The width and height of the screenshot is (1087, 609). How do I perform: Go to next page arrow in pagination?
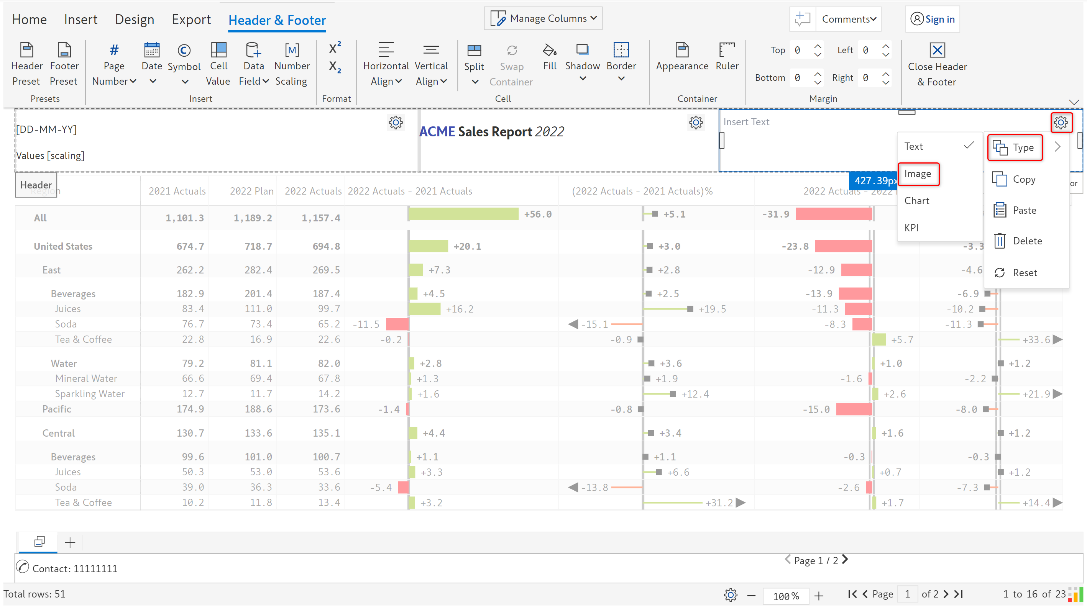946,594
